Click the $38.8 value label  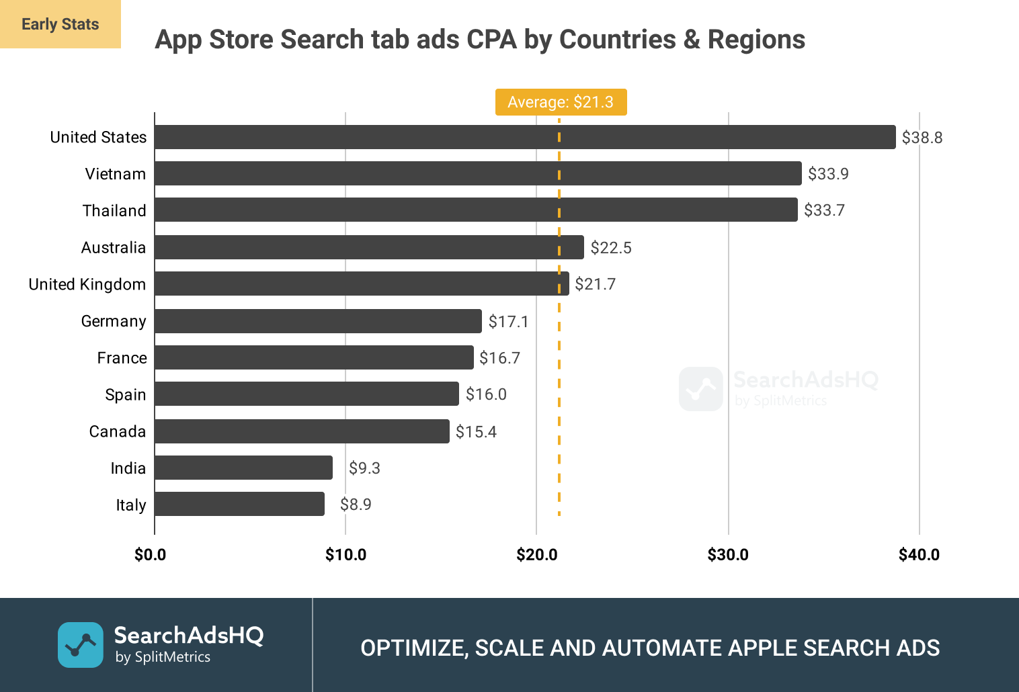point(922,138)
